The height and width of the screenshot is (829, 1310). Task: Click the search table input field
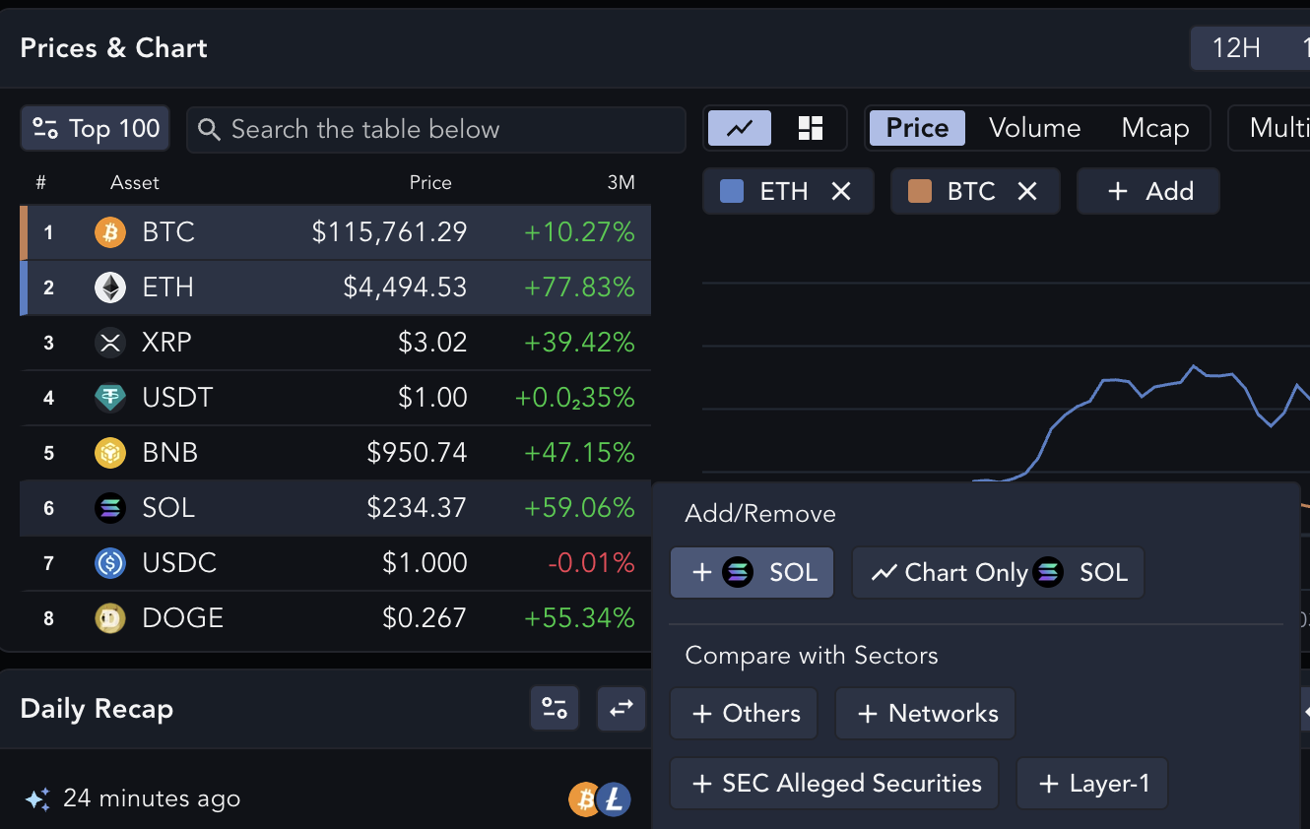tap(436, 129)
